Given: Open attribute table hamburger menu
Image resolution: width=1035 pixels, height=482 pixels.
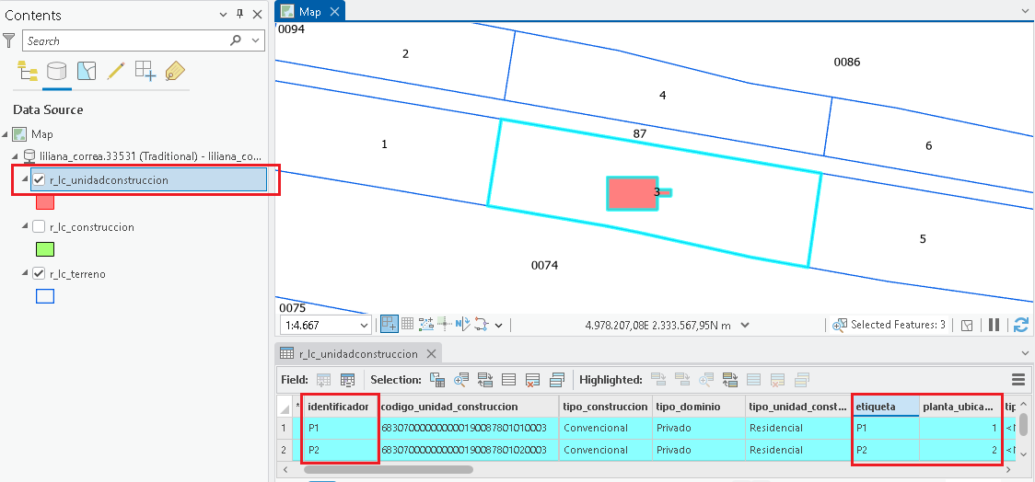Looking at the screenshot, I should tap(1018, 380).
